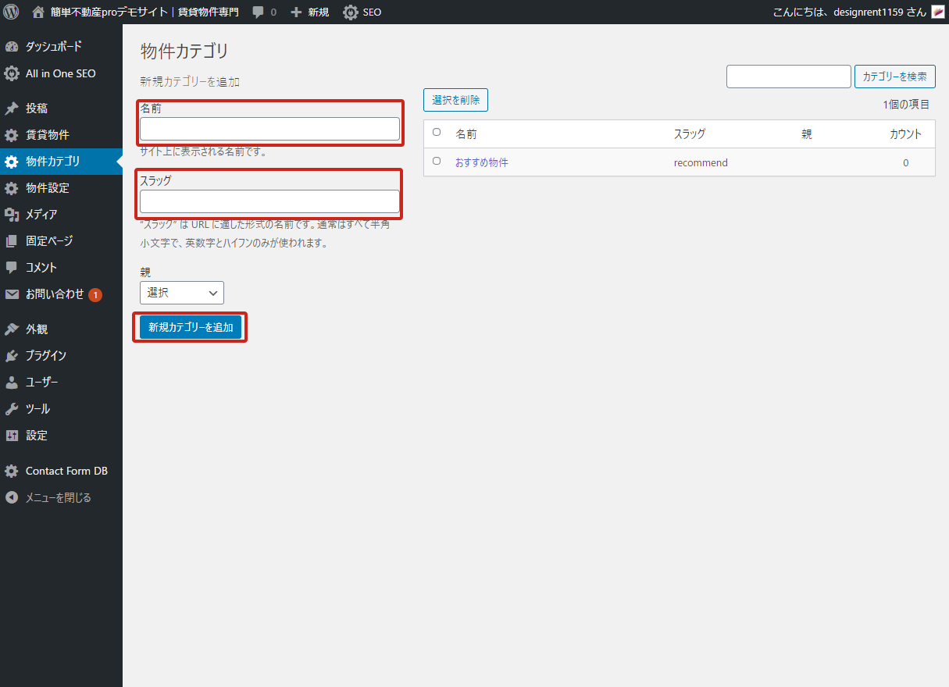The image size is (949, 687).
Task: Open the comments bubble icon in toolbar
Action: tap(258, 12)
